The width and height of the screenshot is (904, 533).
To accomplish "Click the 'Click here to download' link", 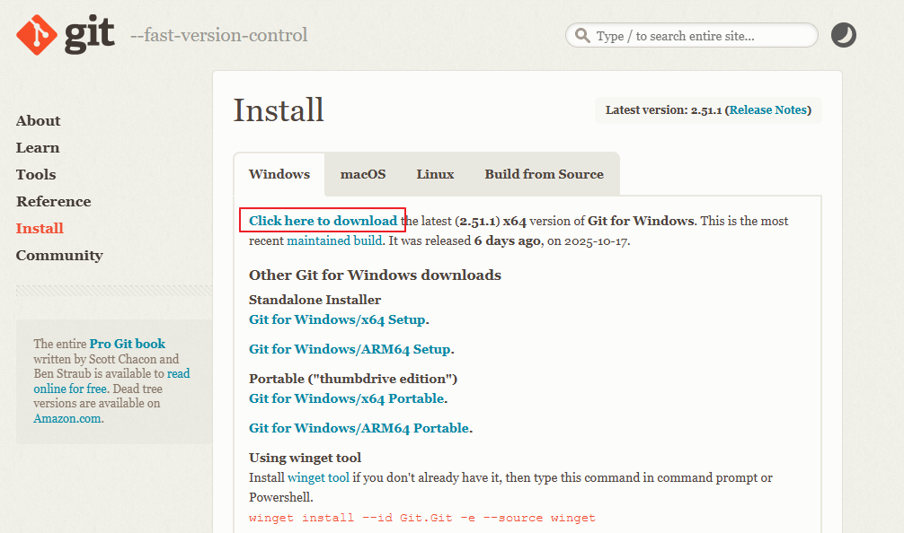I will pos(323,221).
